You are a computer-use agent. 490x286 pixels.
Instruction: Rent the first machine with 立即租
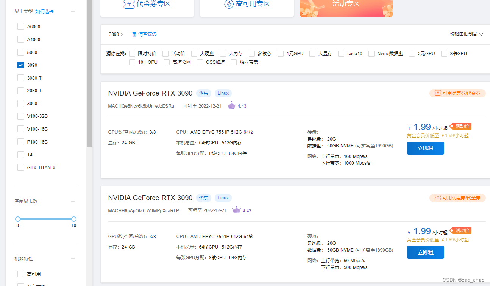tap(426, 148)
